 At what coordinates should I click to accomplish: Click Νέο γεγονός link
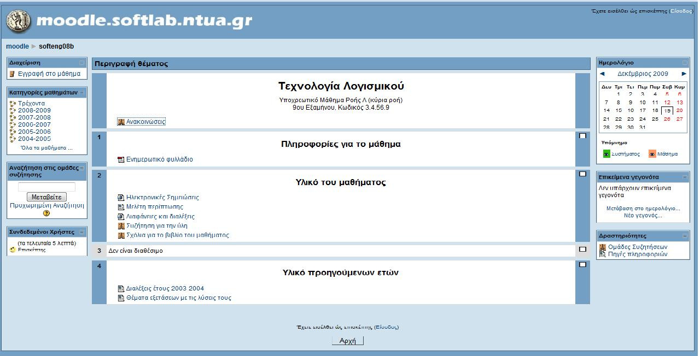643,216
